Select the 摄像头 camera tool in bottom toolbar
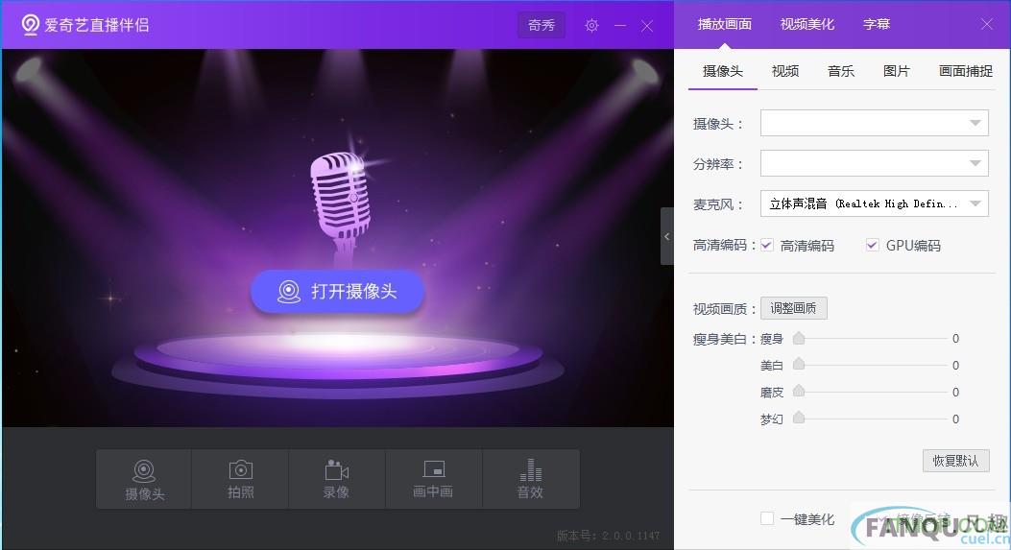The width and height of the screenshot is (1011, 550). (144, 479)
